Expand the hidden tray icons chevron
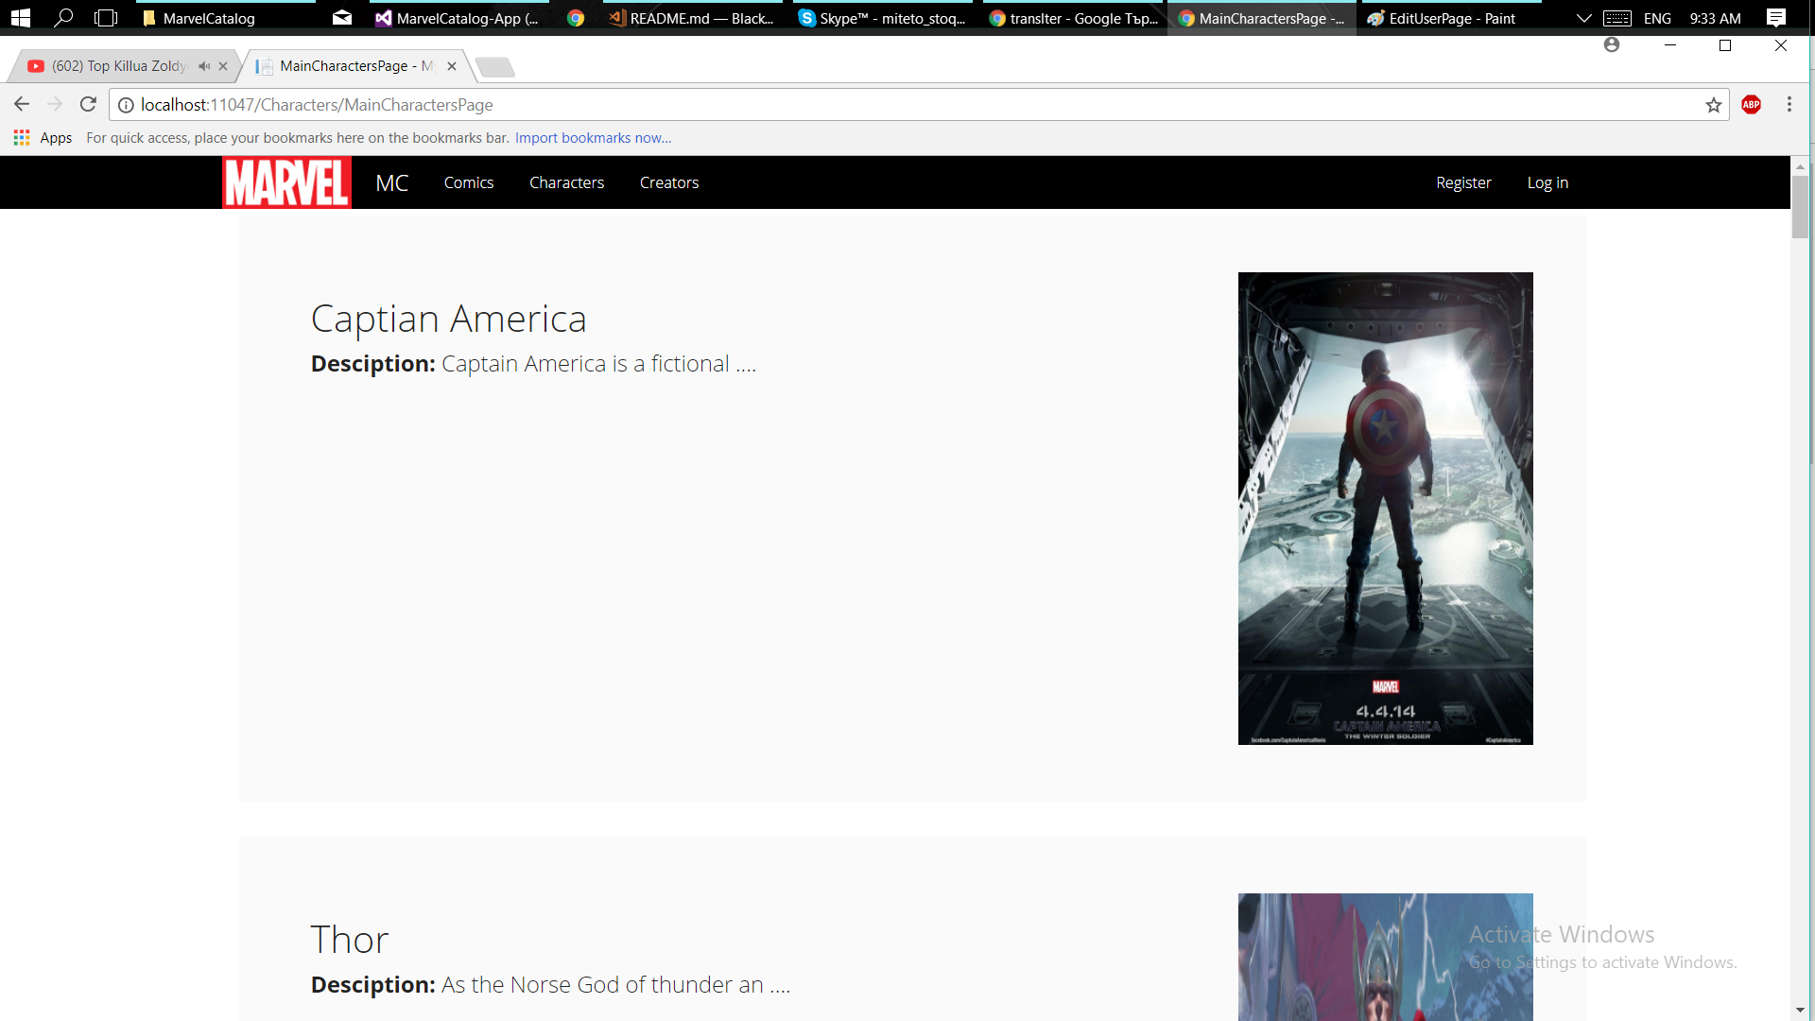 (1583, 18)
